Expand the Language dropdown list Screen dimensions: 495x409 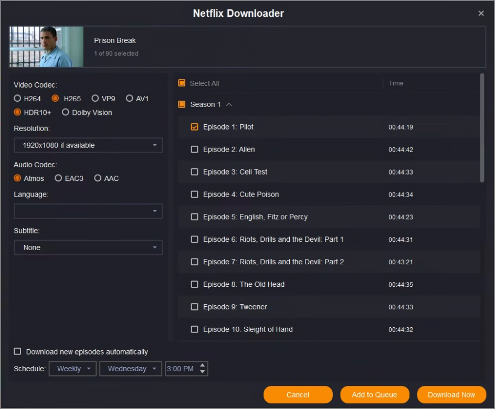click(x=88, y=211)
